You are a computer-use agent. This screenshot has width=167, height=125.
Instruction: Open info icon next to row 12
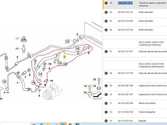pos(106,112)
